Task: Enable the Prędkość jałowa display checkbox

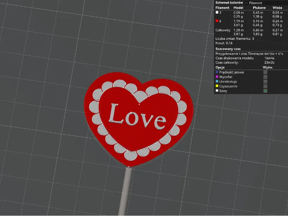Action: pos(265,72)
